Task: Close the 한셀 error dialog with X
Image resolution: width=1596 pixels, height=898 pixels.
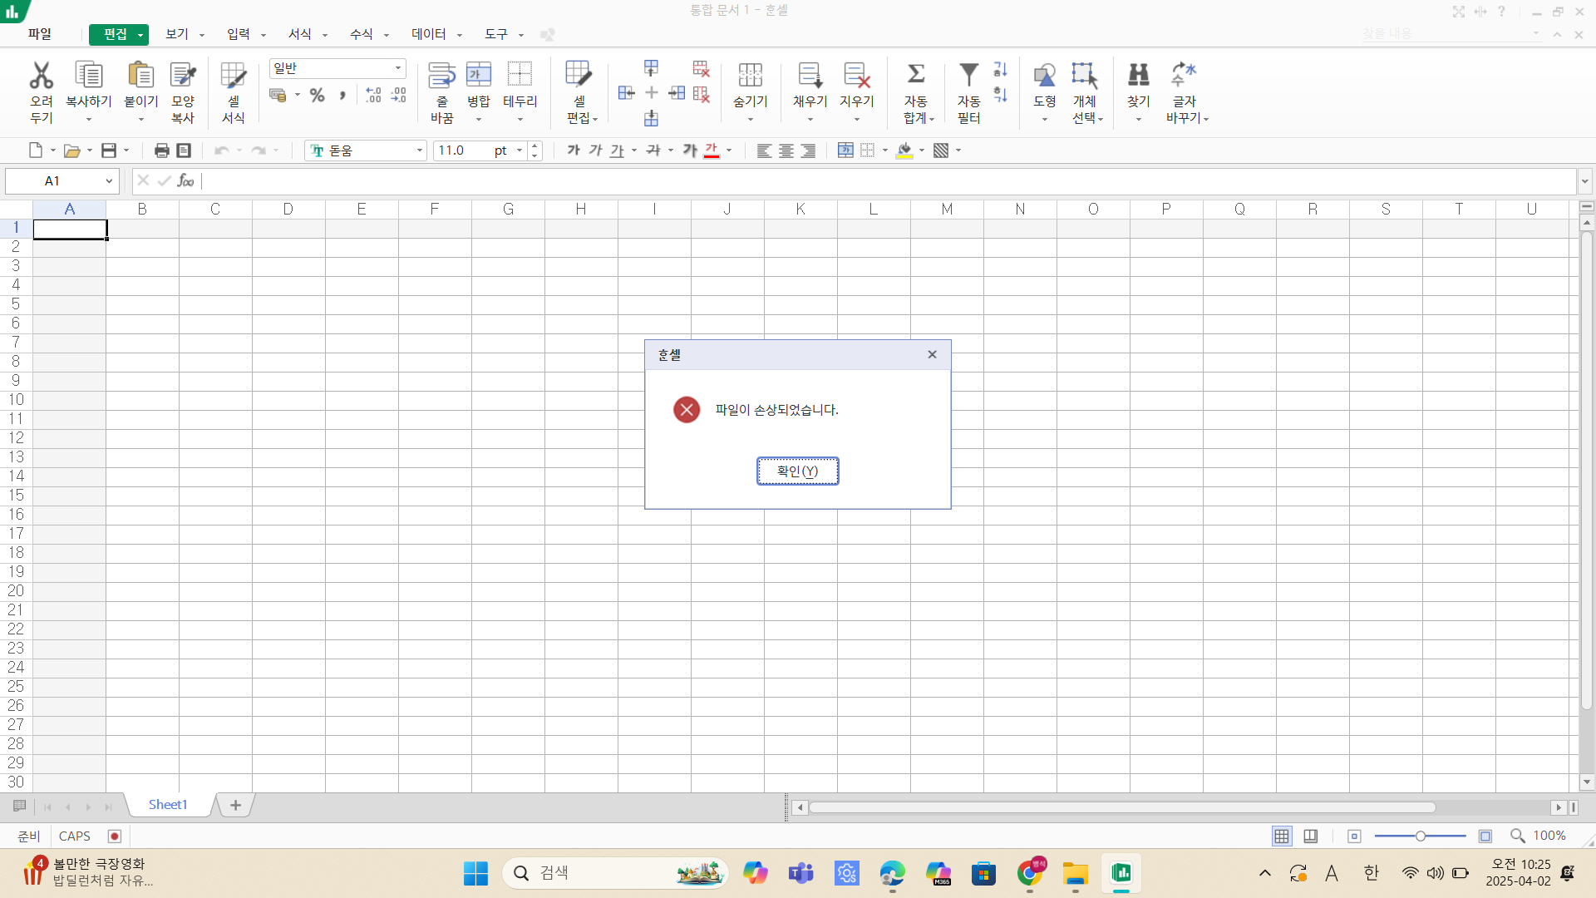Action: coord(932,355)
